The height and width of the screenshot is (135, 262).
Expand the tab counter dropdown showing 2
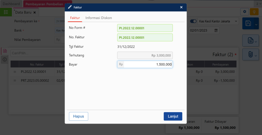click(258, 4)
